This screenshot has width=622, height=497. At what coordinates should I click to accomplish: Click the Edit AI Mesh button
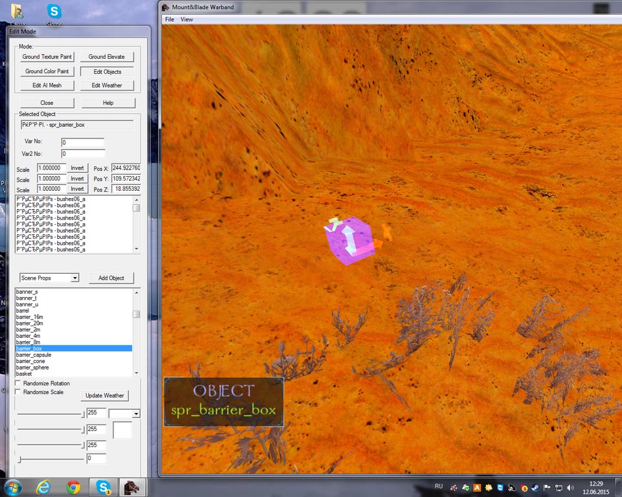pyautogui.click(x=47, y=85)
